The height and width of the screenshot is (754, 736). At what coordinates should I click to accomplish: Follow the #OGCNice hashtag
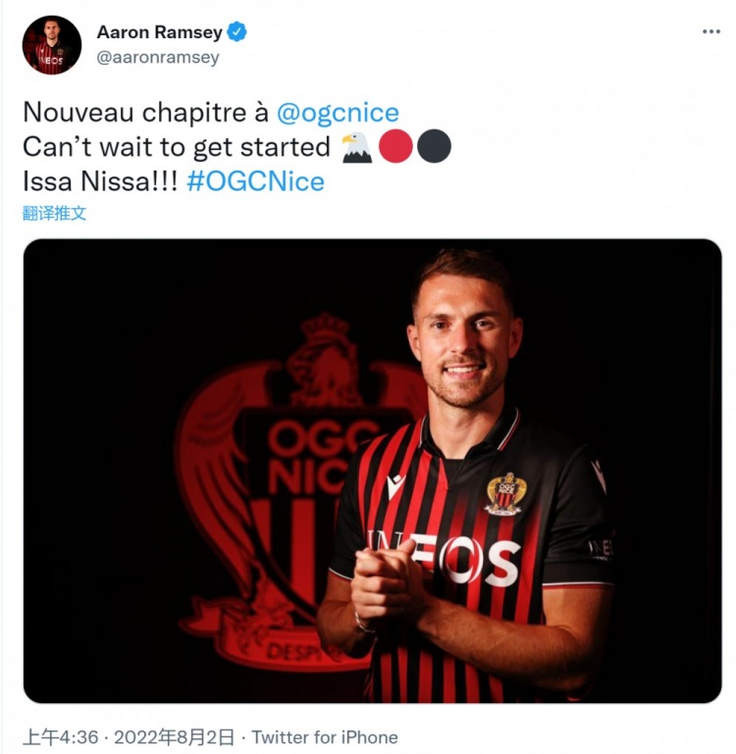point(255,181)
